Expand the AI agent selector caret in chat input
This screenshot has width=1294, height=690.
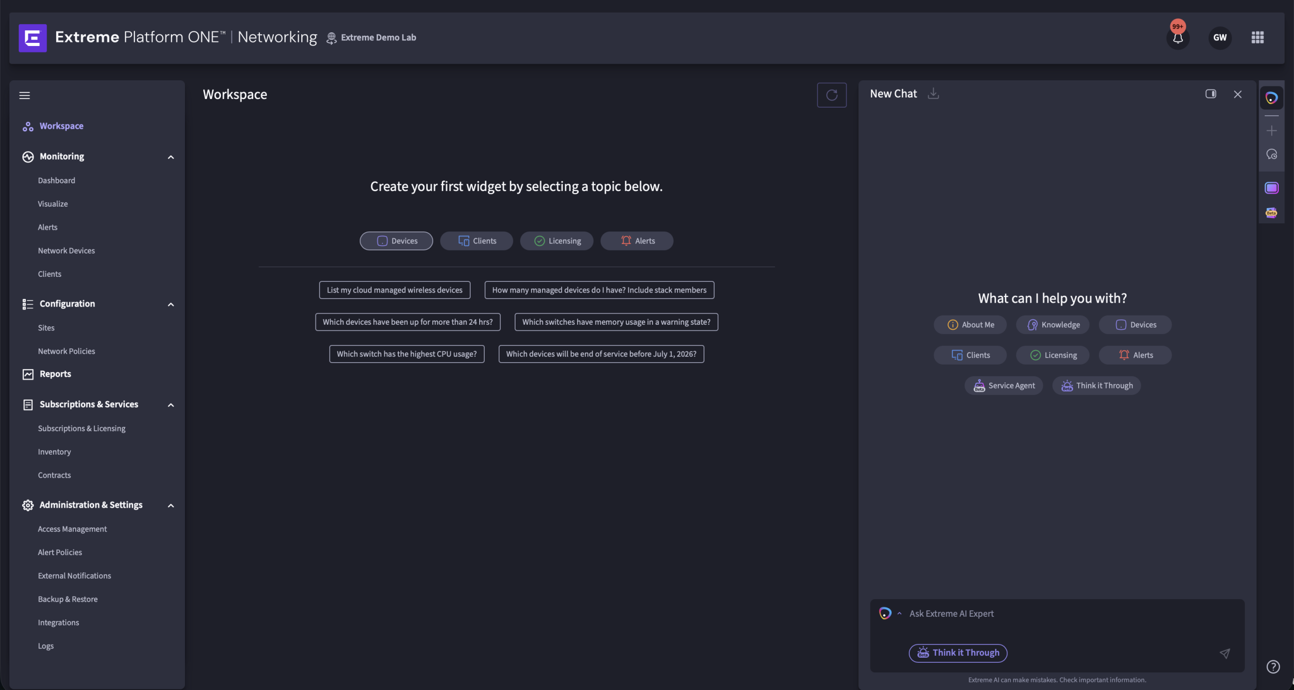point(899,613)
